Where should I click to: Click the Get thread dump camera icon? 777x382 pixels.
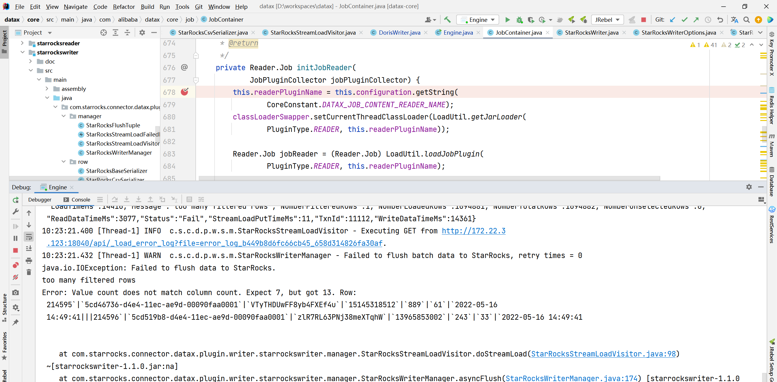[16, 292]
